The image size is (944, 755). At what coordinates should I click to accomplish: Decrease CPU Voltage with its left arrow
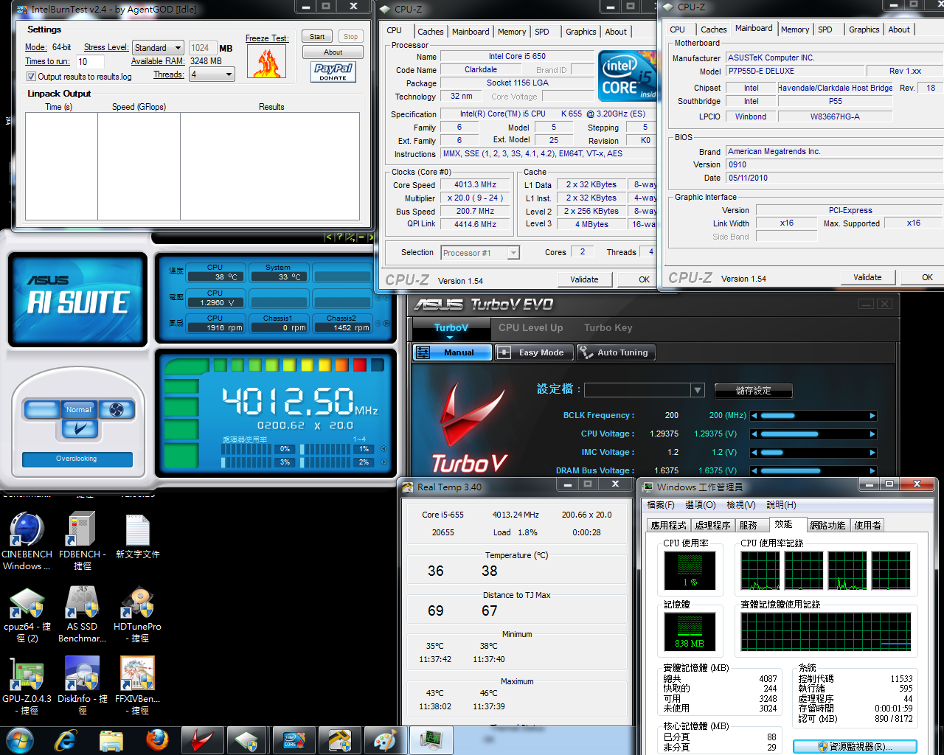pyautogui.click(x=754, y=434)
